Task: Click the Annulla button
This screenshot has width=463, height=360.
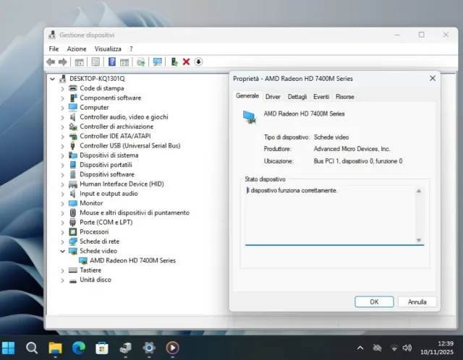Action: click(x=417, y=301)
